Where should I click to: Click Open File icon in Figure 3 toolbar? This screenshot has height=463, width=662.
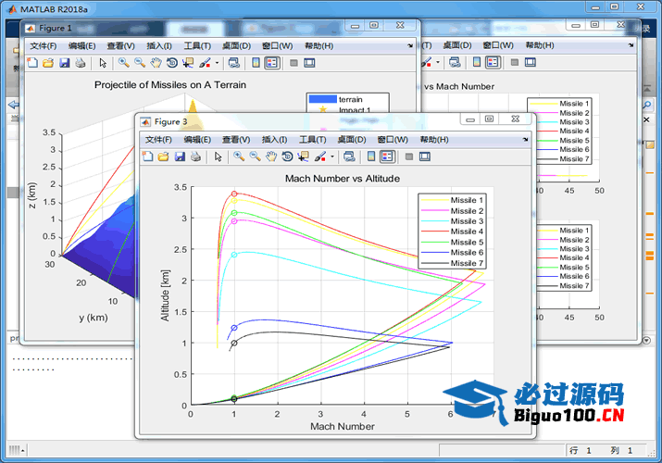[x=163, y=156]
